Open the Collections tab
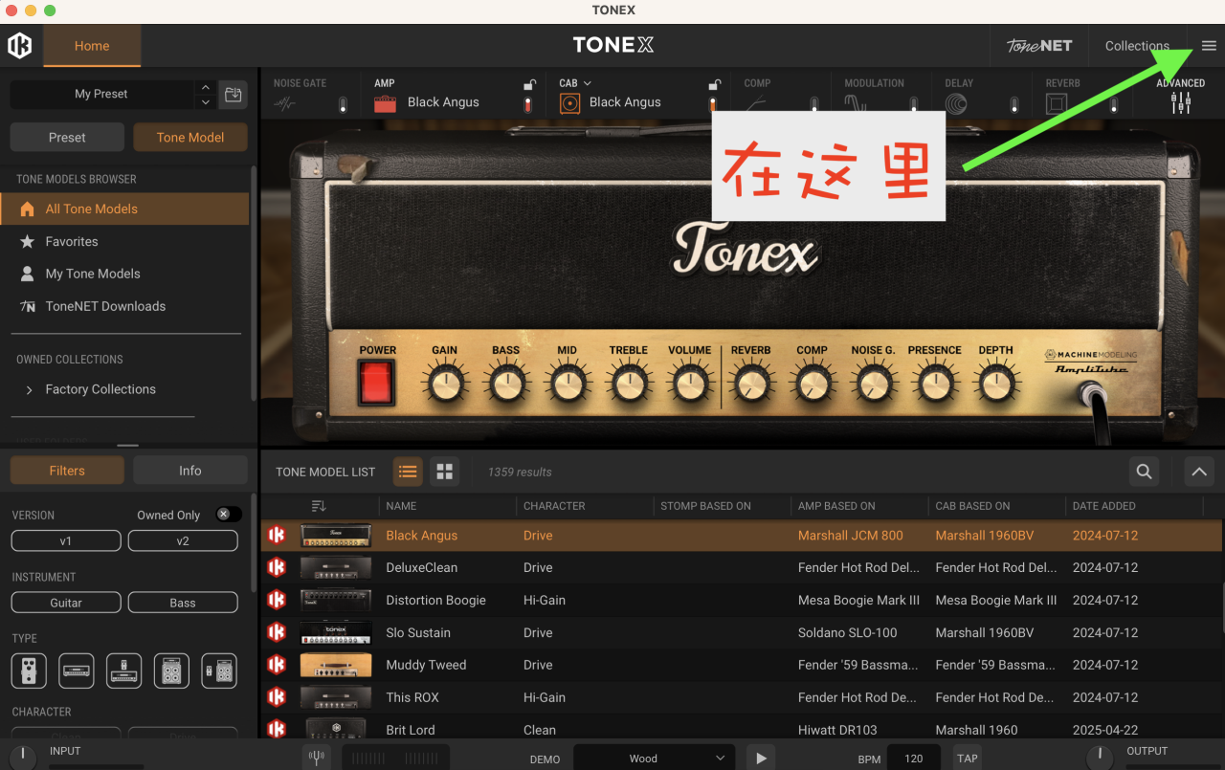 (x=1137, y=46)
